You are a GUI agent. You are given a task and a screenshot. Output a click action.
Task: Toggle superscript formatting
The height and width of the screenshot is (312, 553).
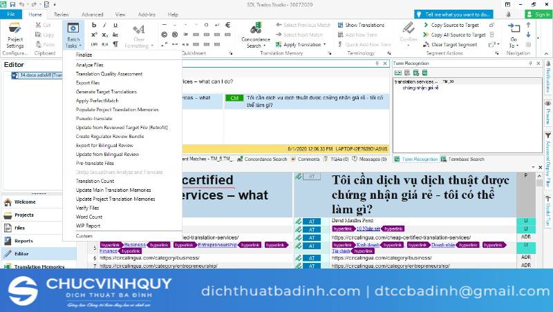94,35
